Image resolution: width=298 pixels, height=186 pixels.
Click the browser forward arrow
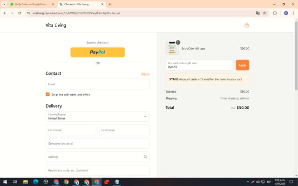[12, 13]
